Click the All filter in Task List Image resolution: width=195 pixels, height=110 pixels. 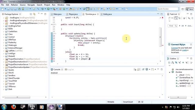tap(183, 26)
